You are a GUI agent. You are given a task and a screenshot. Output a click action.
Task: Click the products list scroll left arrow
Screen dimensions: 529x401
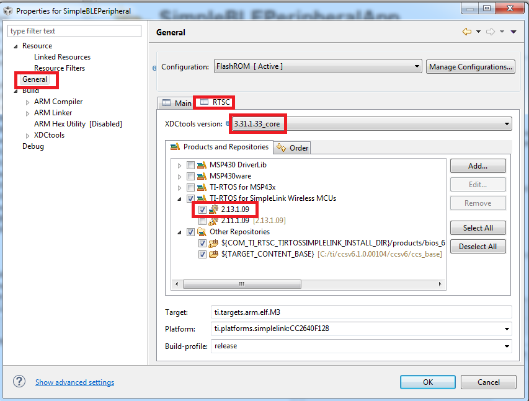click(x=177, y=284)
